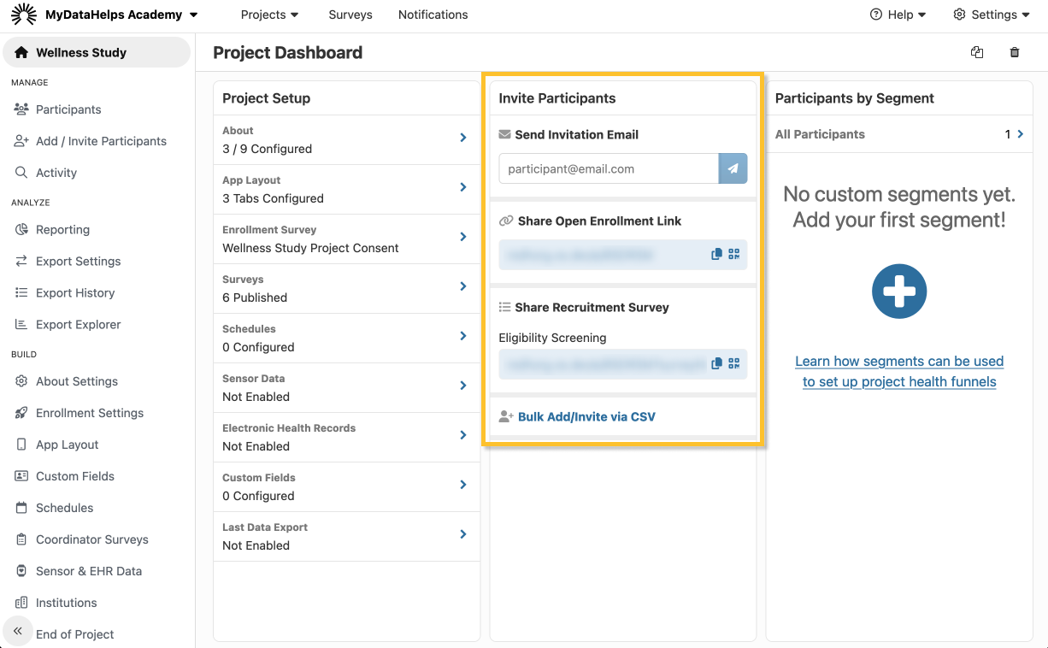Copy the Eligibility Screening survey link
Viewport: 1048px width, 648px height.
click(x=716, y=364)
